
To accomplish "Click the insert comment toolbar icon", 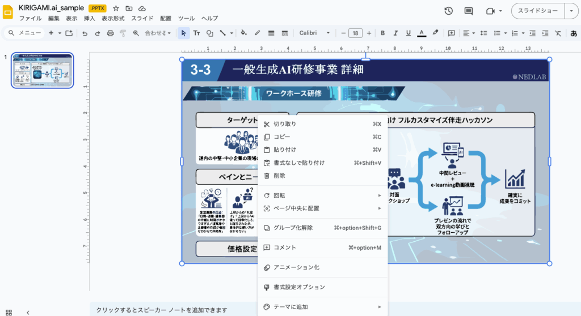I will 452,33.
